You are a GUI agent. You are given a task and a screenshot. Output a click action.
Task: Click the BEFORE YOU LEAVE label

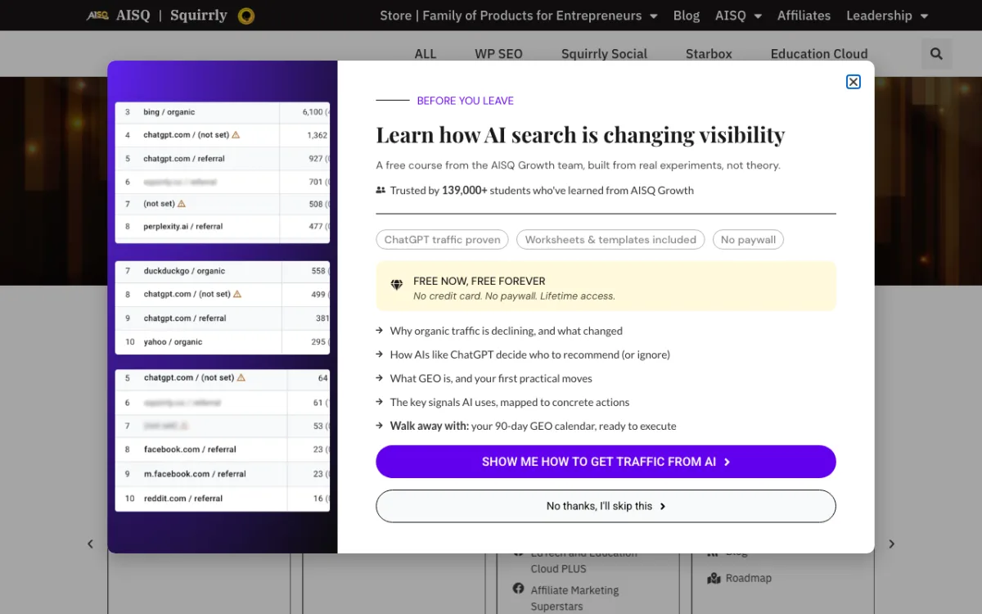[466, 101]
